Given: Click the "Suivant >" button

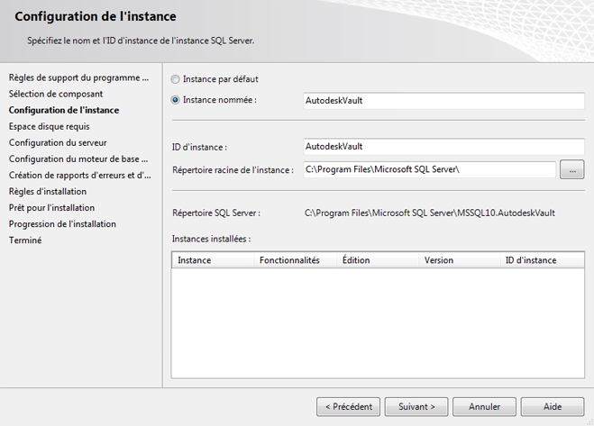Looking at the screenshot, I should click(416, 407).
